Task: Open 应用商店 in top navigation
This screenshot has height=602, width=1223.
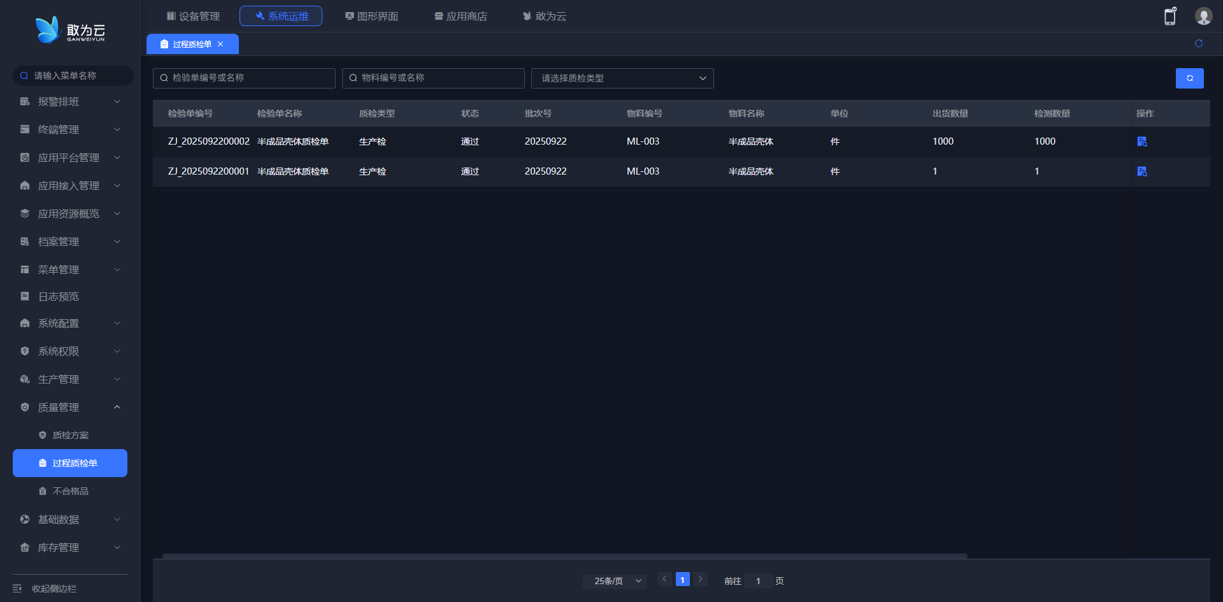Action: click(x=461, y=16)
